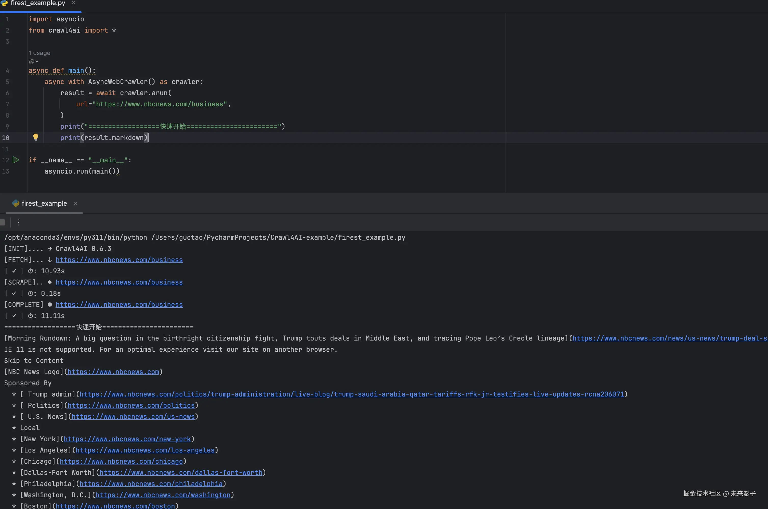Open the Dallas-Fort Worth link
Image resolution: width=768 pixels, height=509 pixels.
click(181, 473)
